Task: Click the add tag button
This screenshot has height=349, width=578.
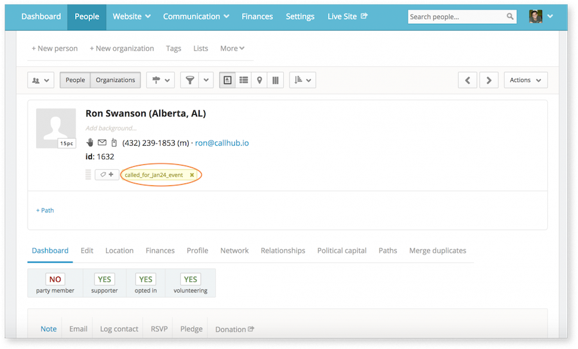Action: (x=107, y=174)
